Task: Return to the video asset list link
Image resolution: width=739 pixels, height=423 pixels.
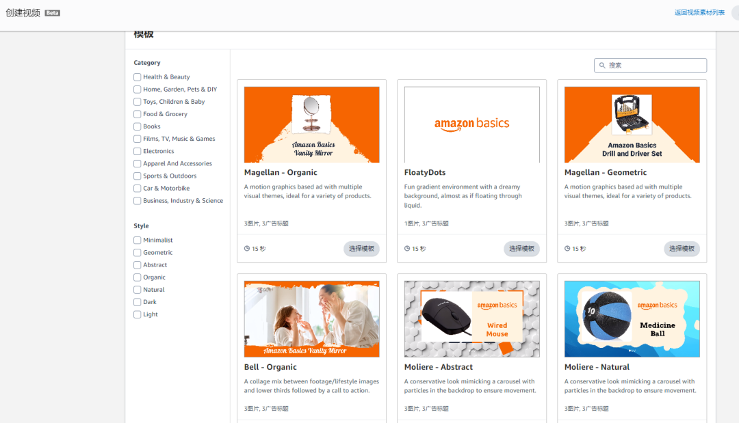Action: [699, 13]
